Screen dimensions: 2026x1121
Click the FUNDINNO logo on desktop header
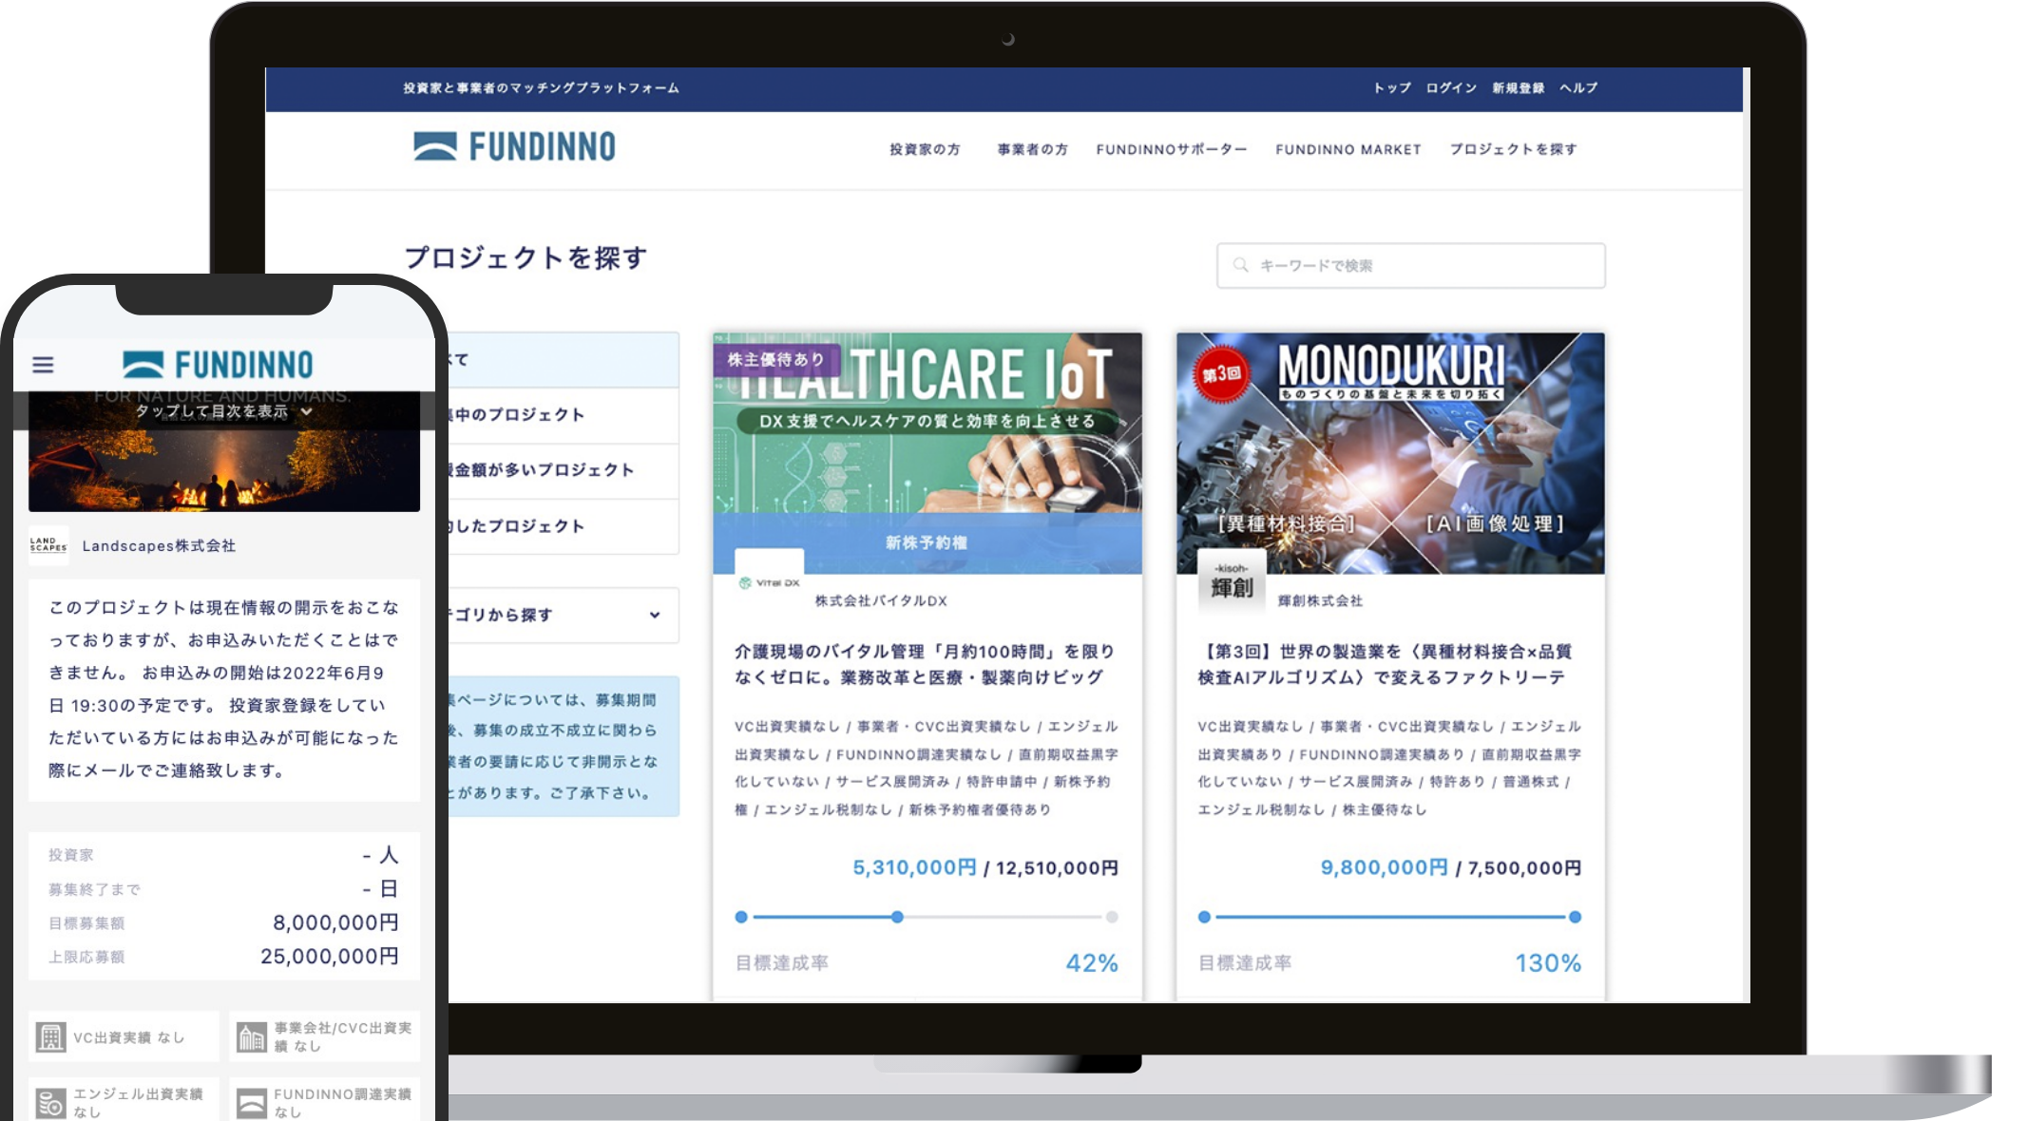(x=514, y=146)
